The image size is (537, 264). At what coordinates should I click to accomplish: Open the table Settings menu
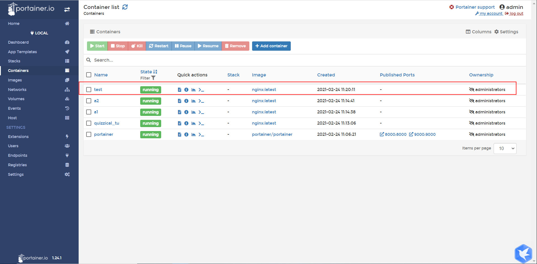(x=506, y=32)
